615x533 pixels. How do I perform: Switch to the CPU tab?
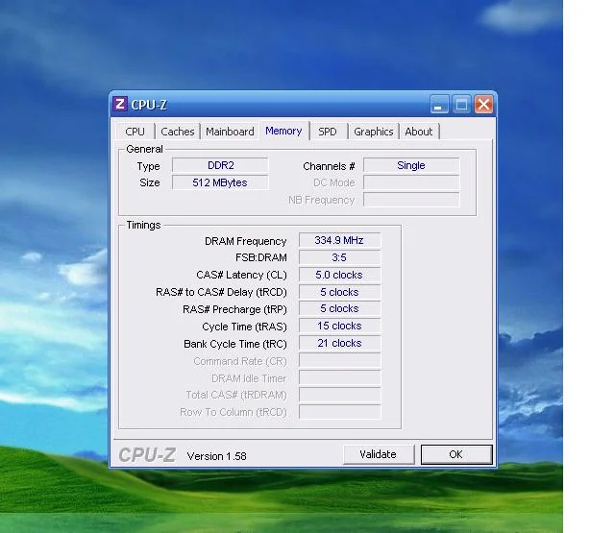135,132
